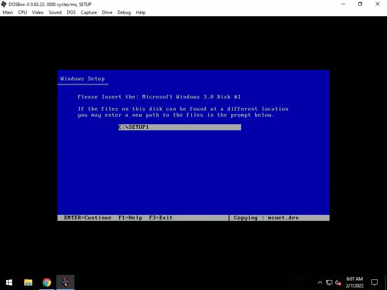Open the DOS menu

point(71,12)
